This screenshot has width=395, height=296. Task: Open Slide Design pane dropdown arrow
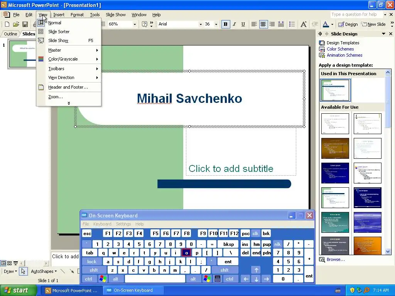tap(383, 34)
